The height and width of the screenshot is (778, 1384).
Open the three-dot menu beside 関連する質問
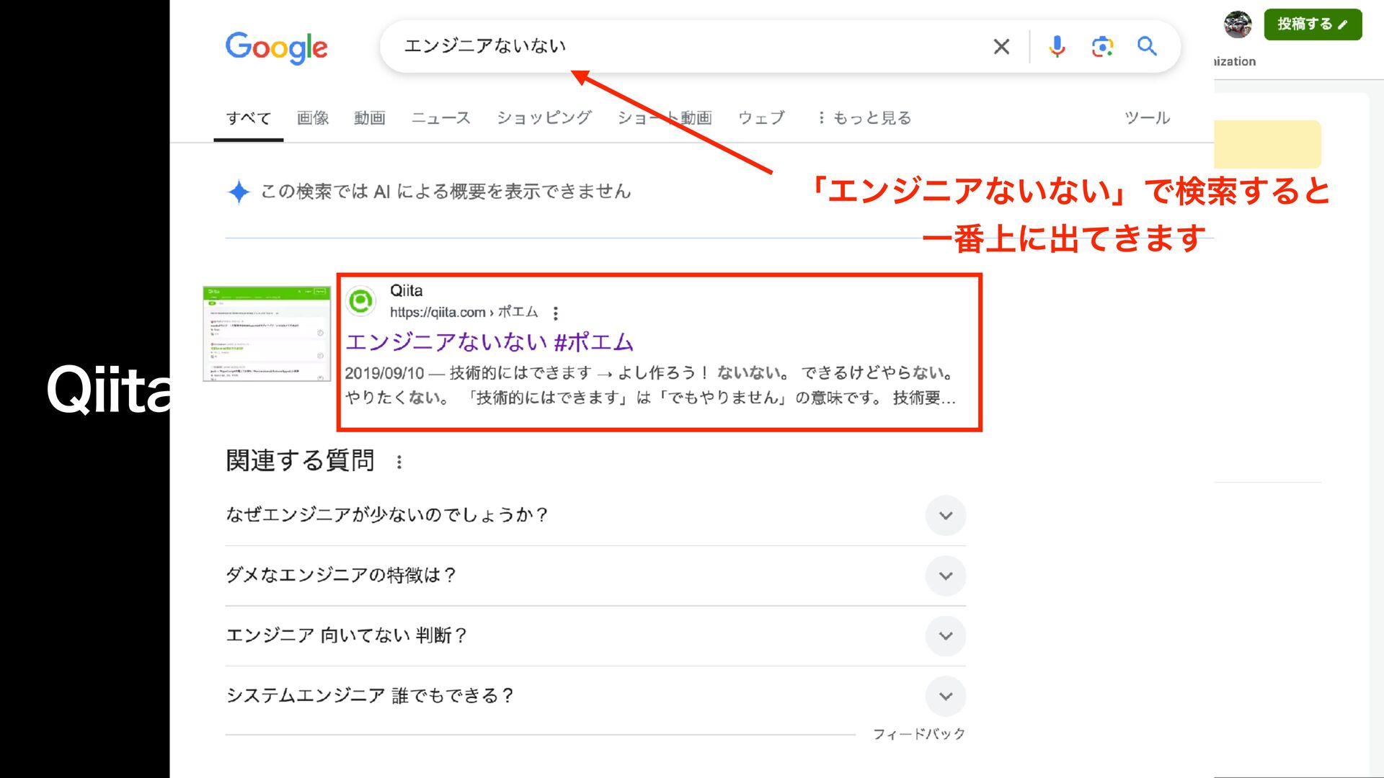(399, 462)
